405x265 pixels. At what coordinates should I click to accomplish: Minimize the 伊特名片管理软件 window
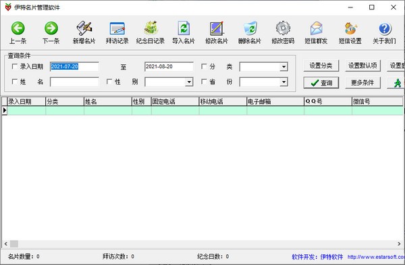[x=350, y=7]
